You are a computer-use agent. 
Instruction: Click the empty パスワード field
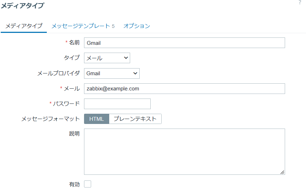pyautogui.click(x=117, y=104)
